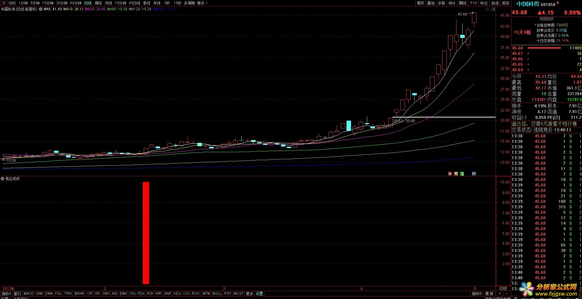Screen dimensions: 582x299
Task: Click the 多股 multi-stock button
Action: [442, 3]
